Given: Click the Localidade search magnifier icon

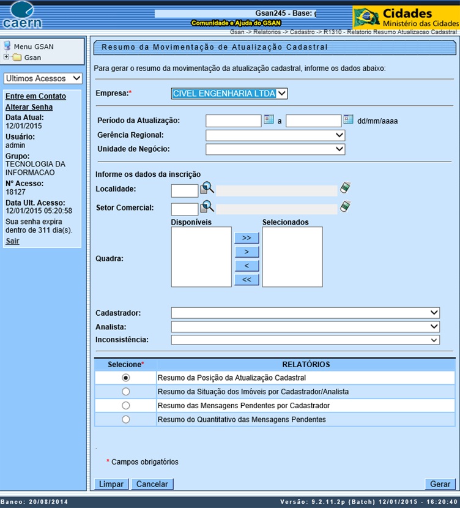Looking at the screenshot, I should (207, 189).
